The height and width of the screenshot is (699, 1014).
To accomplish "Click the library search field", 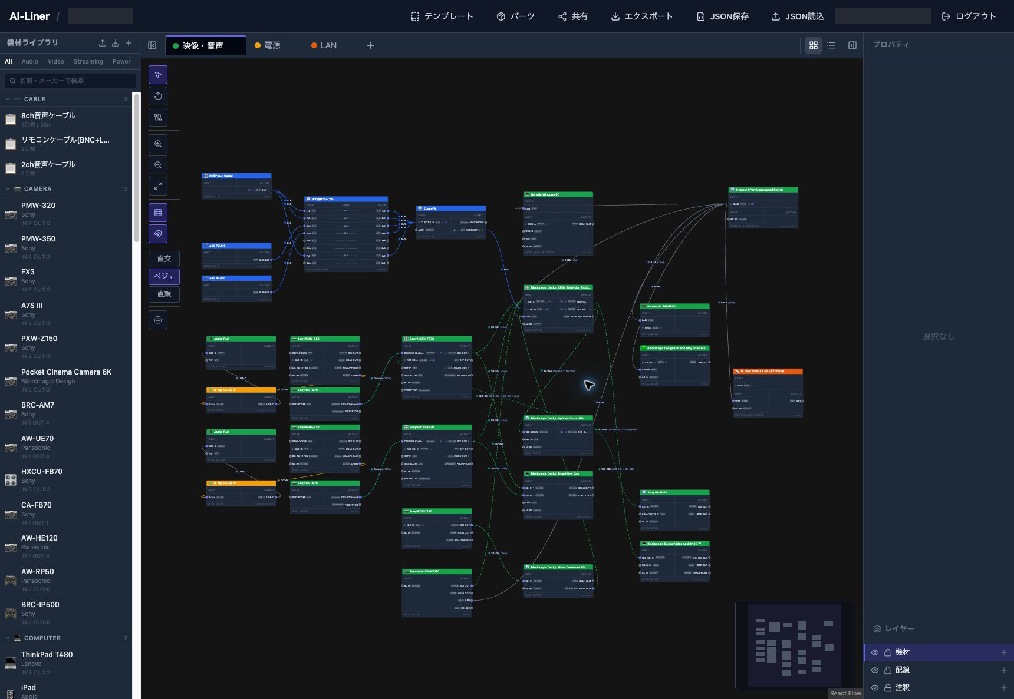I will (71, 81).
